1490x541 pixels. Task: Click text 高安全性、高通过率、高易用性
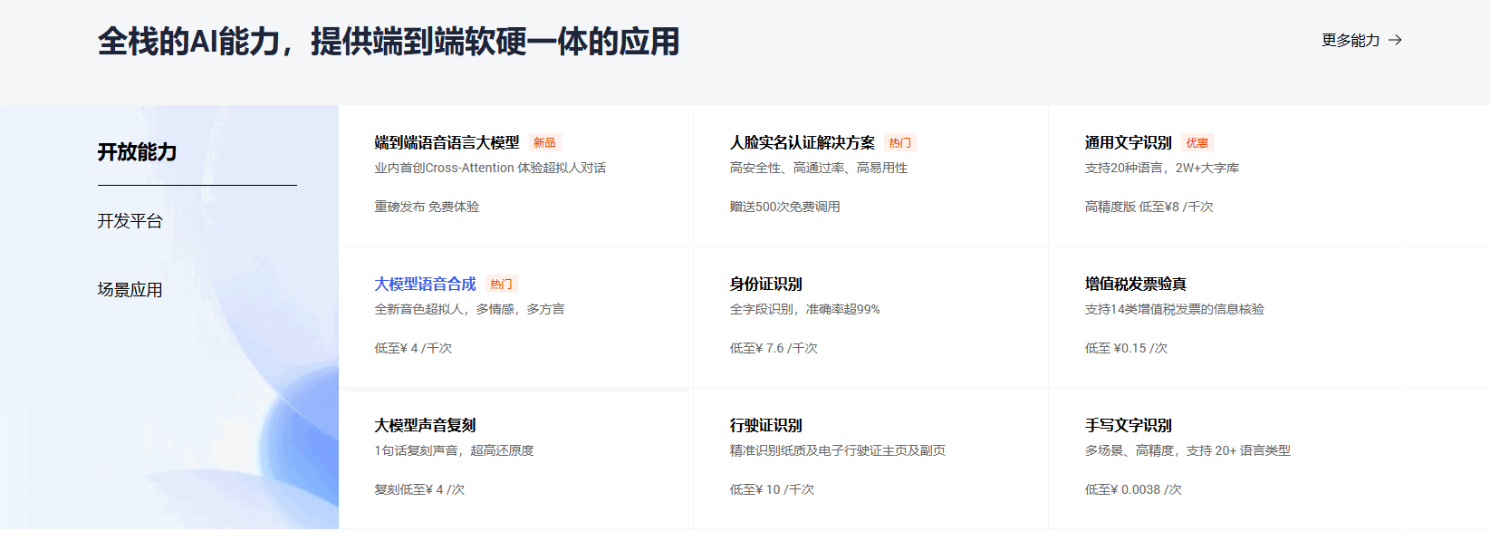(819, 168)
